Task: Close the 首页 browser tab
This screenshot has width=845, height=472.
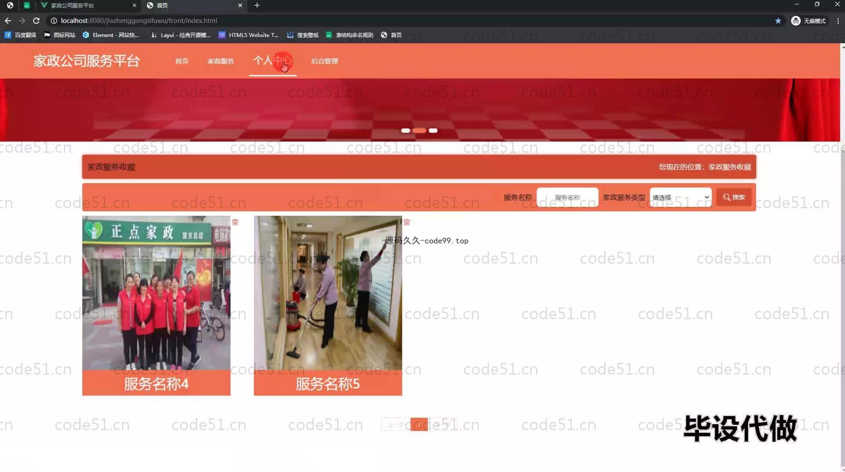Action: click(240, 5)
